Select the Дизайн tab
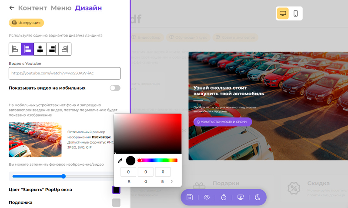Viewport: 348px width, 208px height. 88,8
